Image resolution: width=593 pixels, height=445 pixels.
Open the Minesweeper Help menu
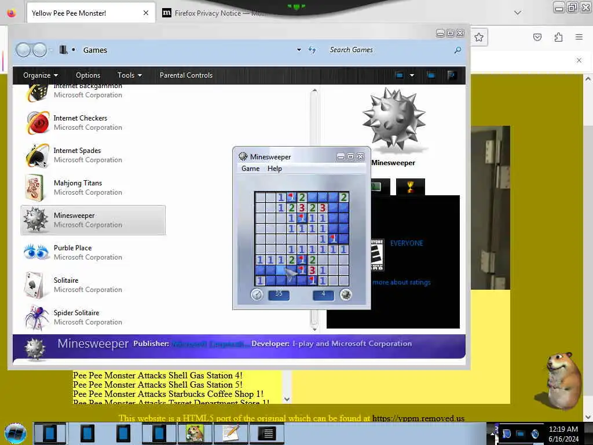[274, 169]
